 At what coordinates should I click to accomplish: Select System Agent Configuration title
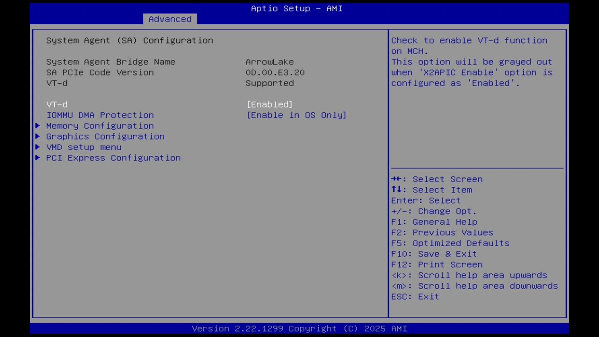[129, 40]
